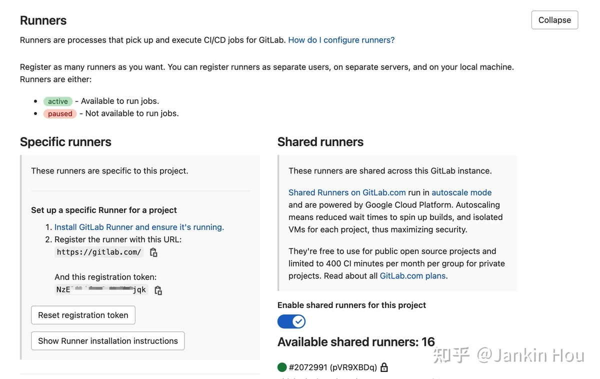Image resolution: width=600 pixels, height=379 pixels.
Task: Open 'Install GitLab Runner and ensure it's running' link
Action: click(139, 227)
